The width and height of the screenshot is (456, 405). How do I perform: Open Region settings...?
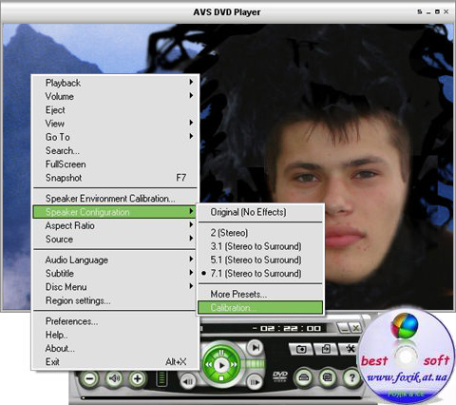116,300
